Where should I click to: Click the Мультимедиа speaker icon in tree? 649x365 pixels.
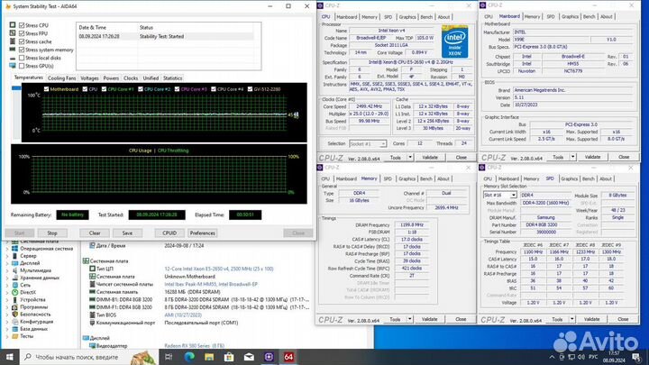[15, 270]
